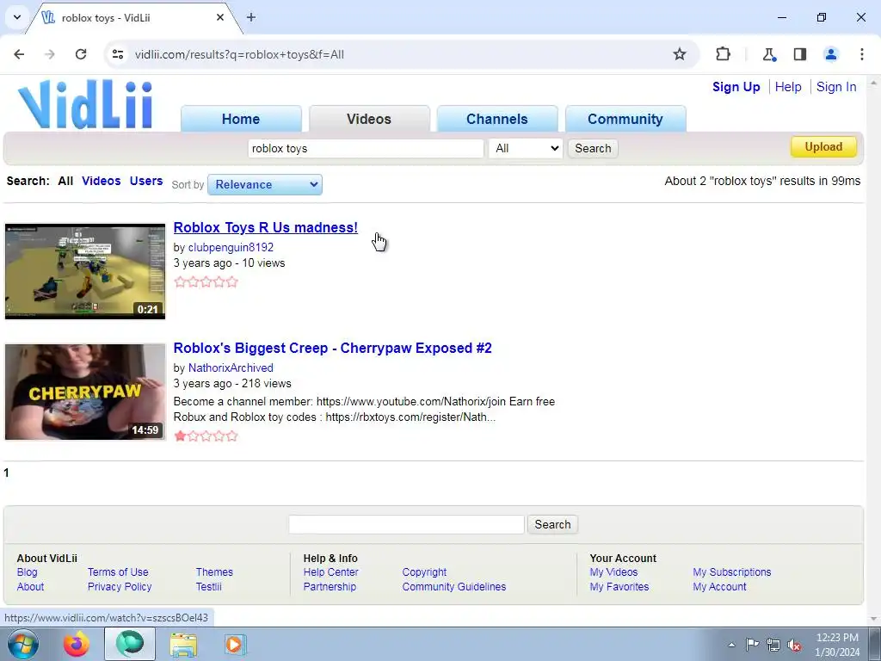Close the roblox toys - VidLii tab
The width and height of the screenshot is (881, 661).
pos(220,17)
